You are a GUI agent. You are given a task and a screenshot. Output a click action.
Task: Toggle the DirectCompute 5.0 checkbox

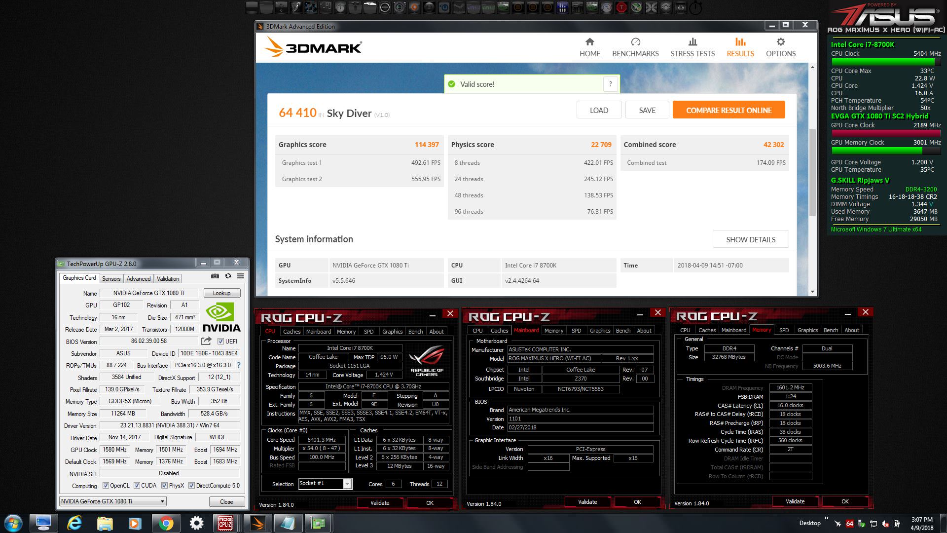point(191,486)
